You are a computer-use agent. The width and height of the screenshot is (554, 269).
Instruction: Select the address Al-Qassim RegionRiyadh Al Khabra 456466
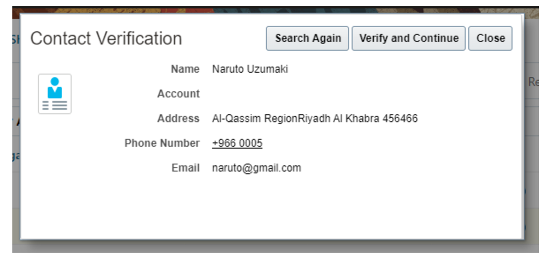pyautogui.click(x=315, y=119)
